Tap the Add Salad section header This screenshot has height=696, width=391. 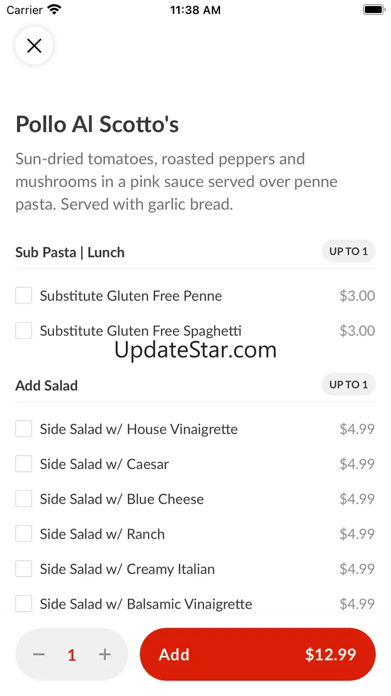pyautogui.click(x=47, y=385)
